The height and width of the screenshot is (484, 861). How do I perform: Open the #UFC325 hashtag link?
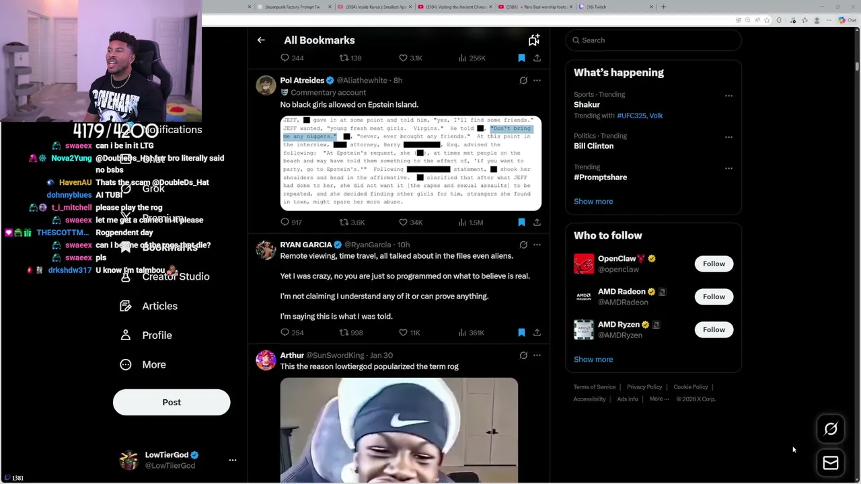(630, 116)
